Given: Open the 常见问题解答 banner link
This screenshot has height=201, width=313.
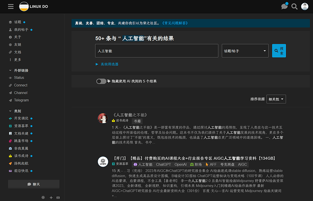Looking at the screenshot, I should [x=175, y=23].
